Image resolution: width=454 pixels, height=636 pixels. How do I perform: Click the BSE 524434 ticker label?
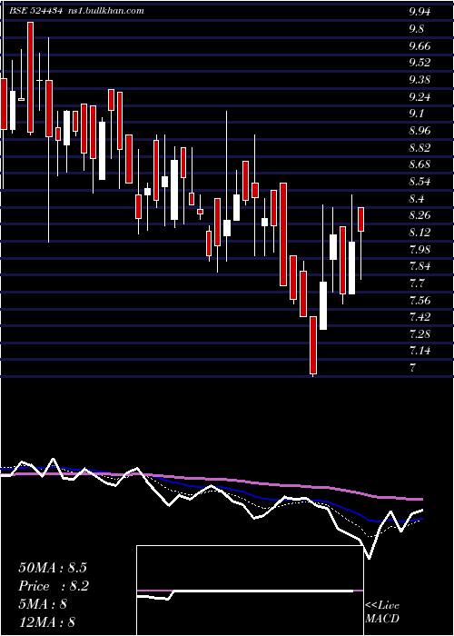point(36,11)
